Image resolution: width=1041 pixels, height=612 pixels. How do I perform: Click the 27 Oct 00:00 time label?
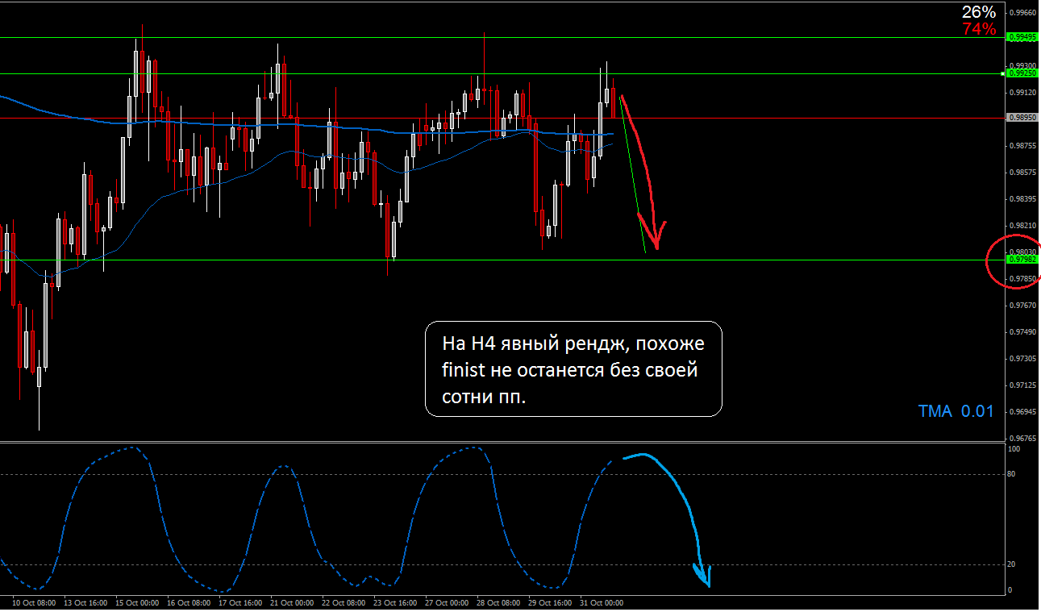pyautogui.click(x=448, y=602)
